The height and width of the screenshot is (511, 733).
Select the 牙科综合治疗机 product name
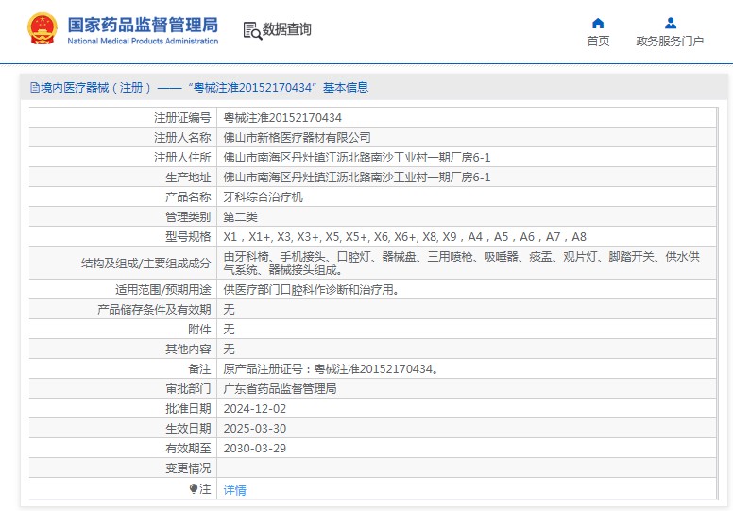(x=263, y=197)
